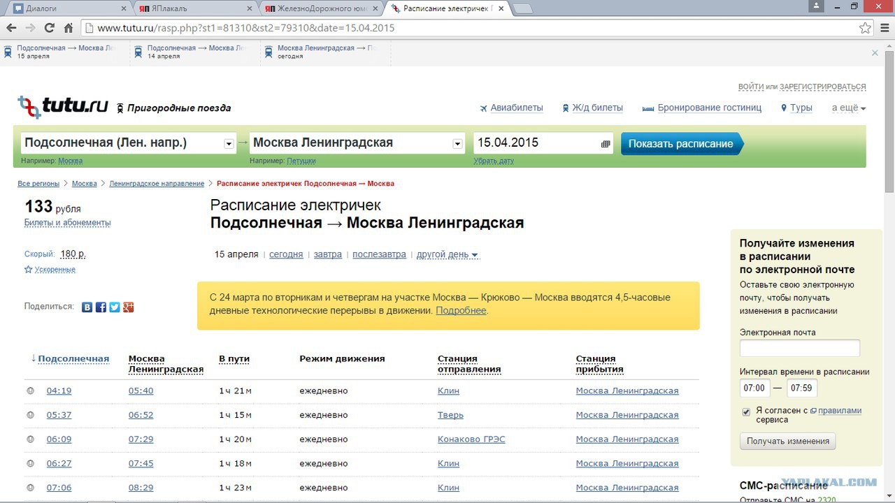Show schedule for сегодня

pyautogui.click(x=286, y=254)
